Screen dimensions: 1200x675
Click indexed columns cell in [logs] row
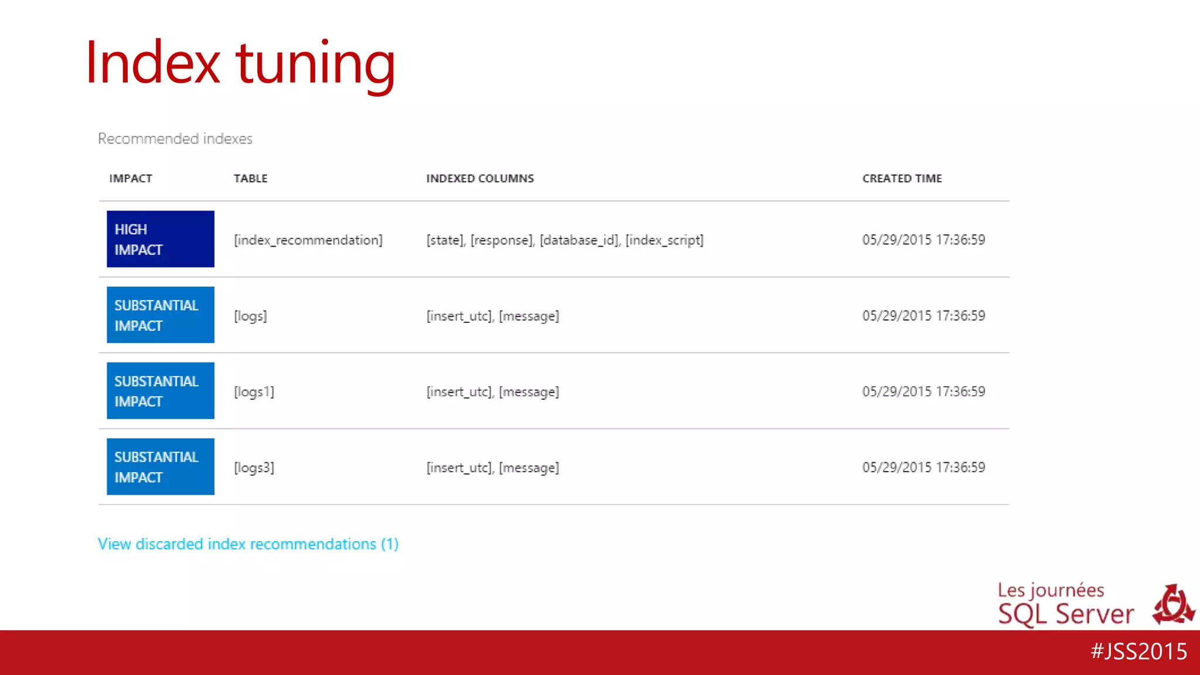tap(493, 316)
